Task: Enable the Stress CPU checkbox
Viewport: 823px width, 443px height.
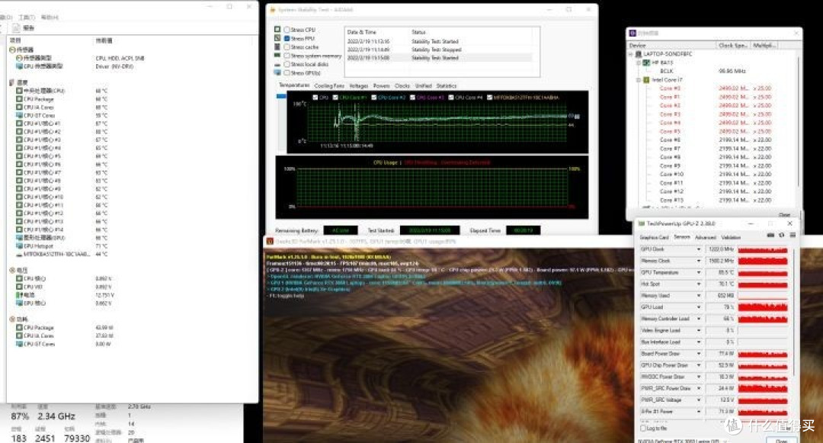Action: (x=287, y=30)
